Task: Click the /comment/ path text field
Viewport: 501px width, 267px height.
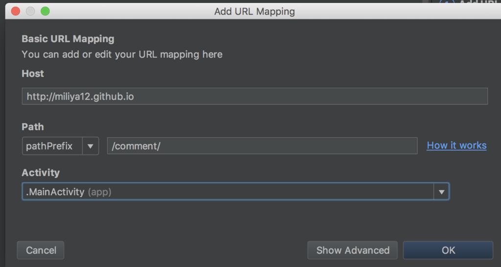Action: (x=262, y=146)
